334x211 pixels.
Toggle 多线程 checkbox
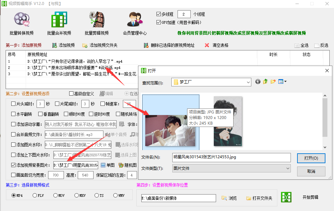click(158, 14)
